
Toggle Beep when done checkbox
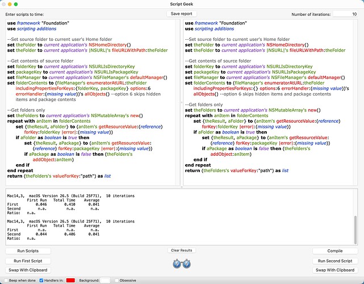pos(6,280)
